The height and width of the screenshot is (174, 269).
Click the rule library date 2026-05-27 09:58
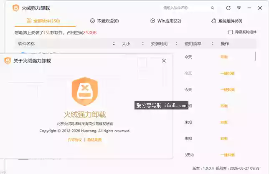click(x=244, y=168)
